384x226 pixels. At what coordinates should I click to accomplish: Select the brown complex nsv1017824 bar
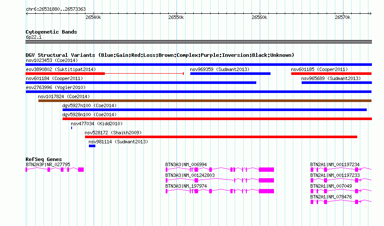click(x=205, y=101)
